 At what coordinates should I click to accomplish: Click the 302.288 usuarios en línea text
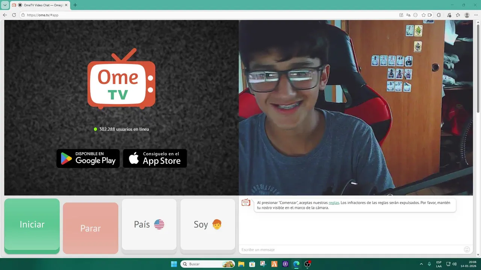(124, 129)
